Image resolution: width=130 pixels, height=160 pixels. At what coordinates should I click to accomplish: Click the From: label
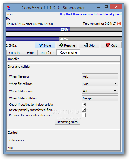10,14
